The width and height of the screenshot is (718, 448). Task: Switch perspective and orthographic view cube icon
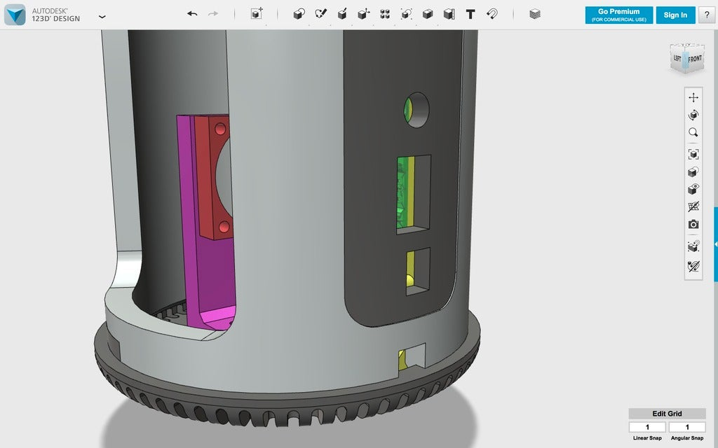tap(693, 172)
